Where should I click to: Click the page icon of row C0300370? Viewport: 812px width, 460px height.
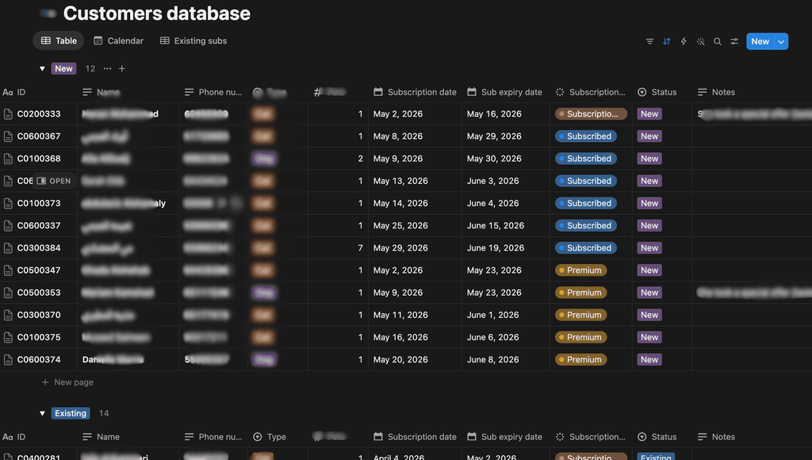coord(8,314)
